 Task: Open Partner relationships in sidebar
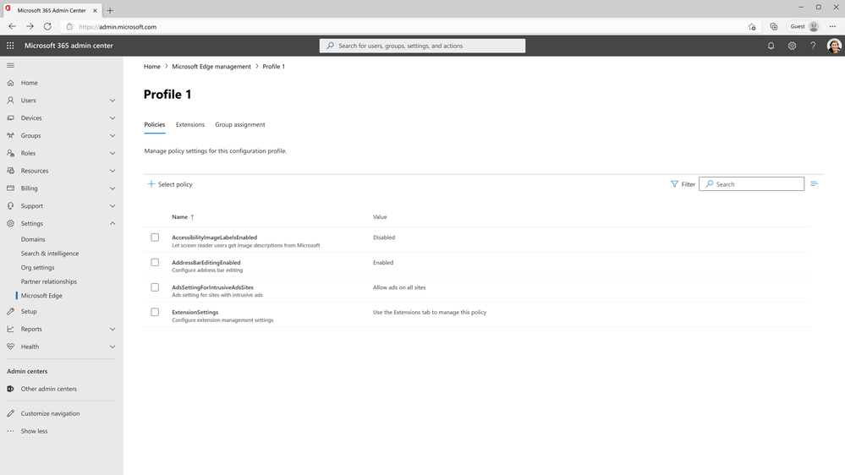pos(48,281)
